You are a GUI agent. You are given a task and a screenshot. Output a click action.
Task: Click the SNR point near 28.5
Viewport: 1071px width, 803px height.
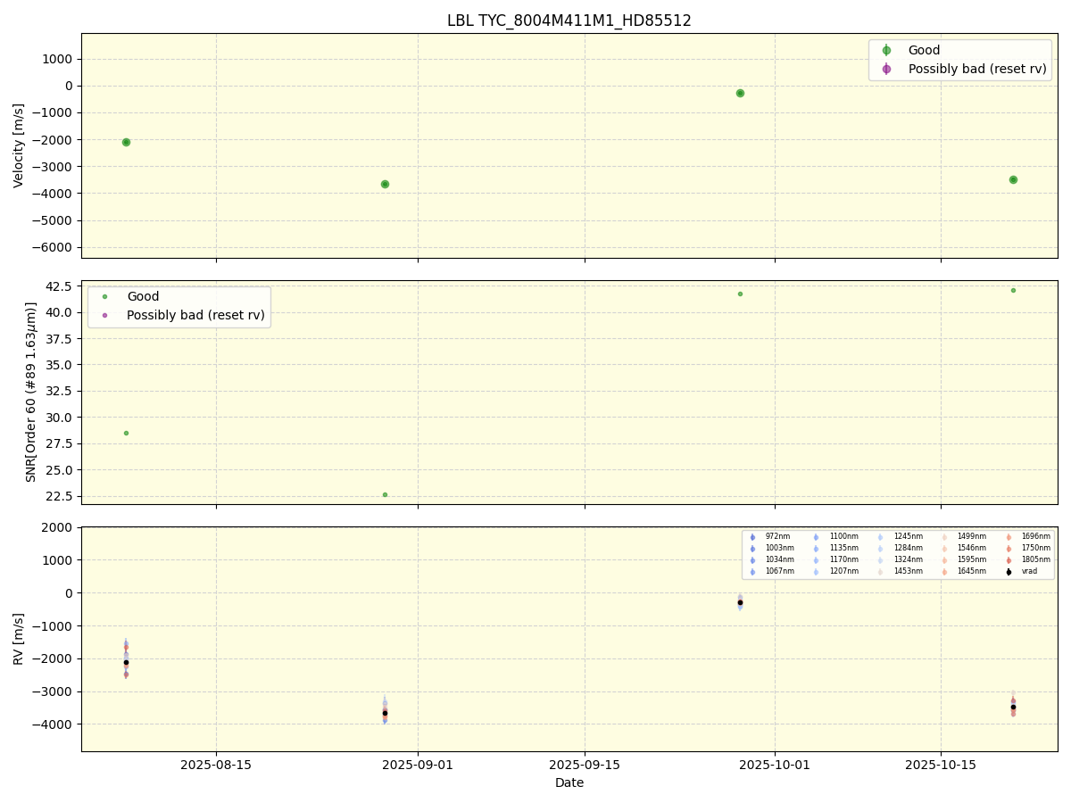point(126,433)
